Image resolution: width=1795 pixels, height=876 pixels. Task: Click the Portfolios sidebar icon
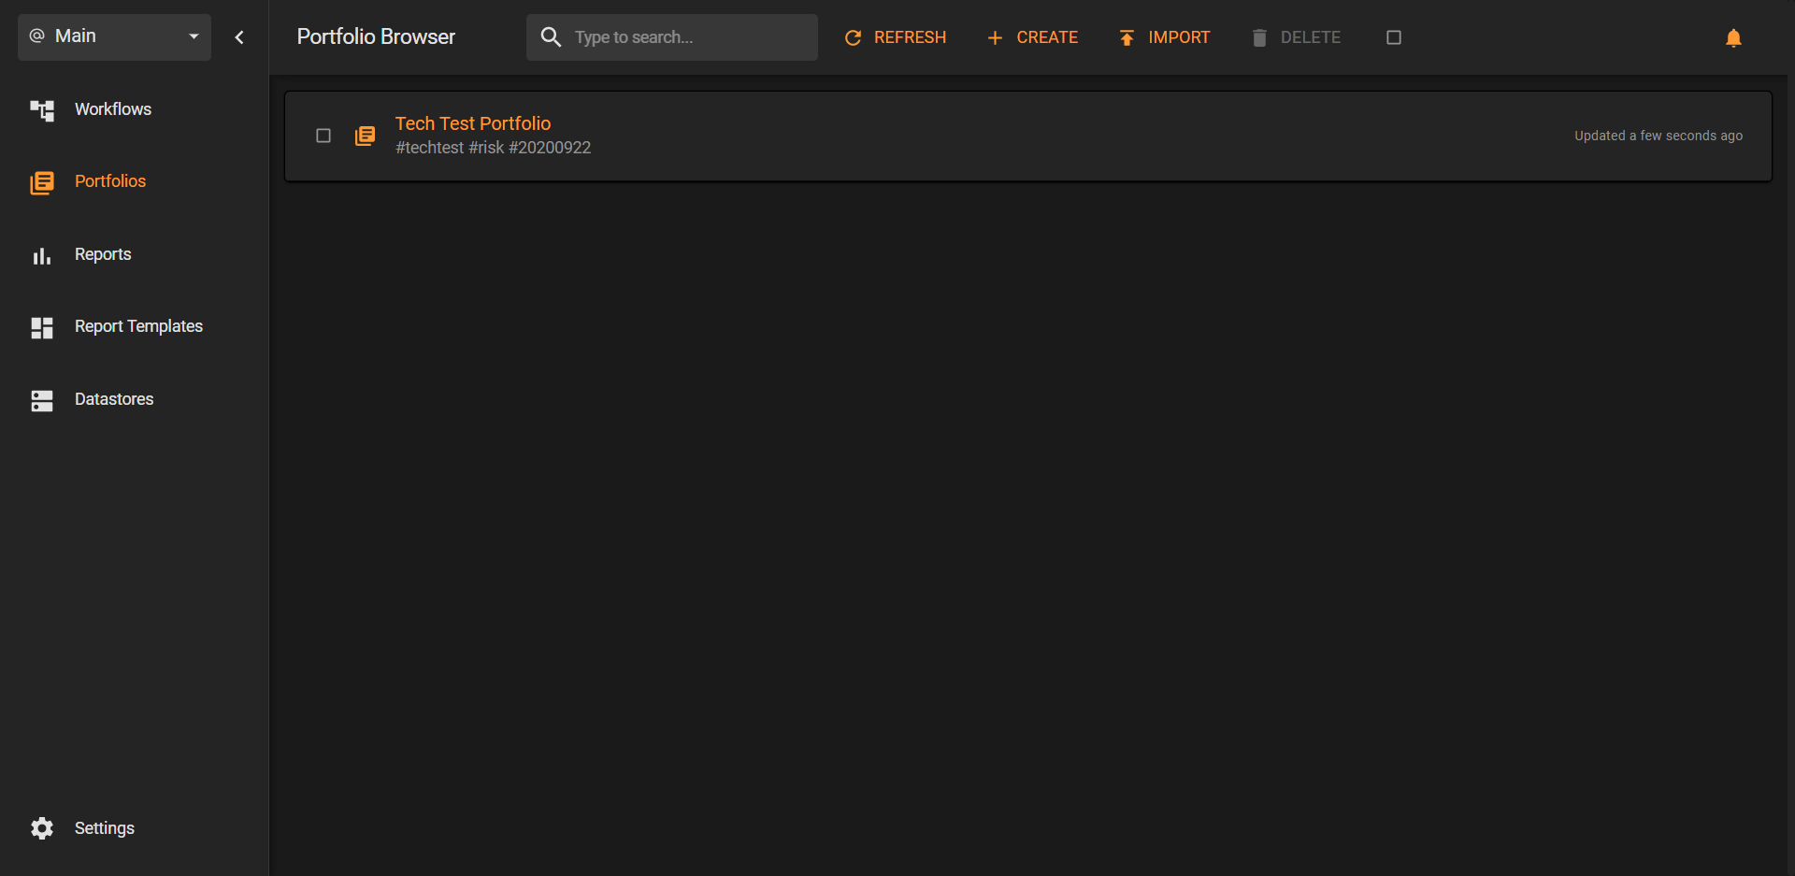coord(42,182)
